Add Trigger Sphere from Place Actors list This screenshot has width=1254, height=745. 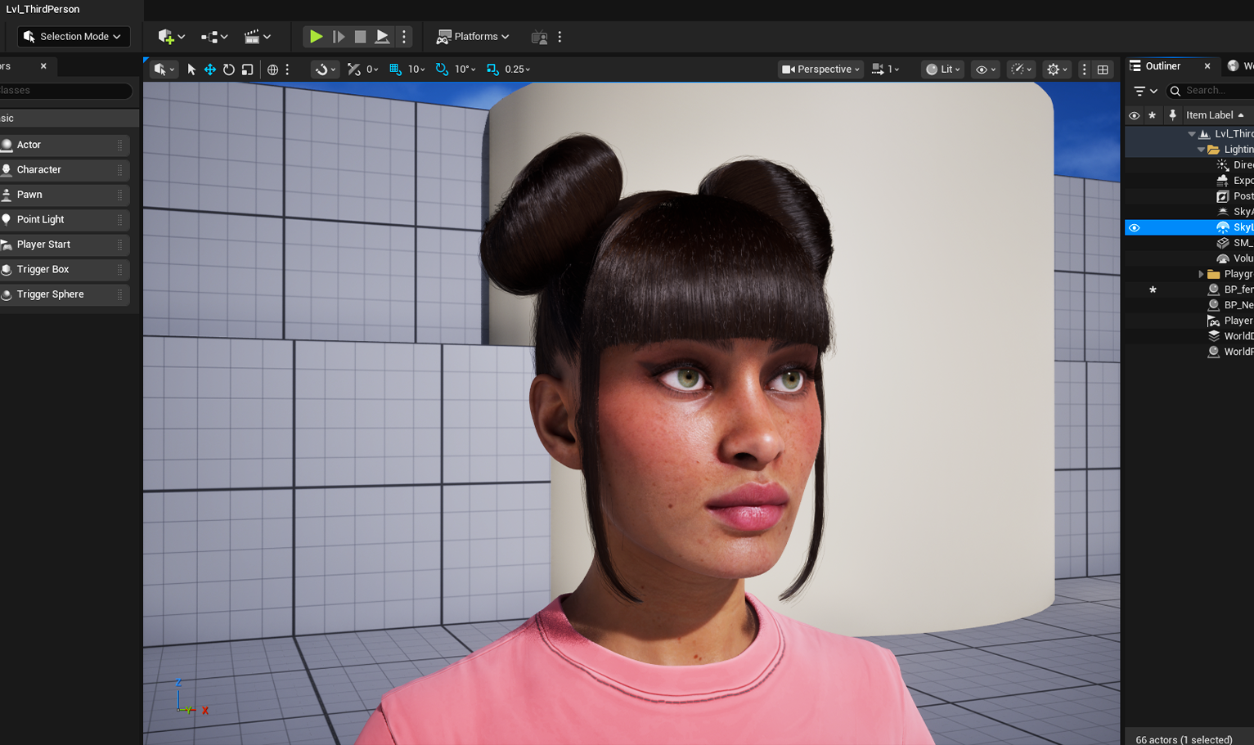pyautogui.click(x=65, y=294)
